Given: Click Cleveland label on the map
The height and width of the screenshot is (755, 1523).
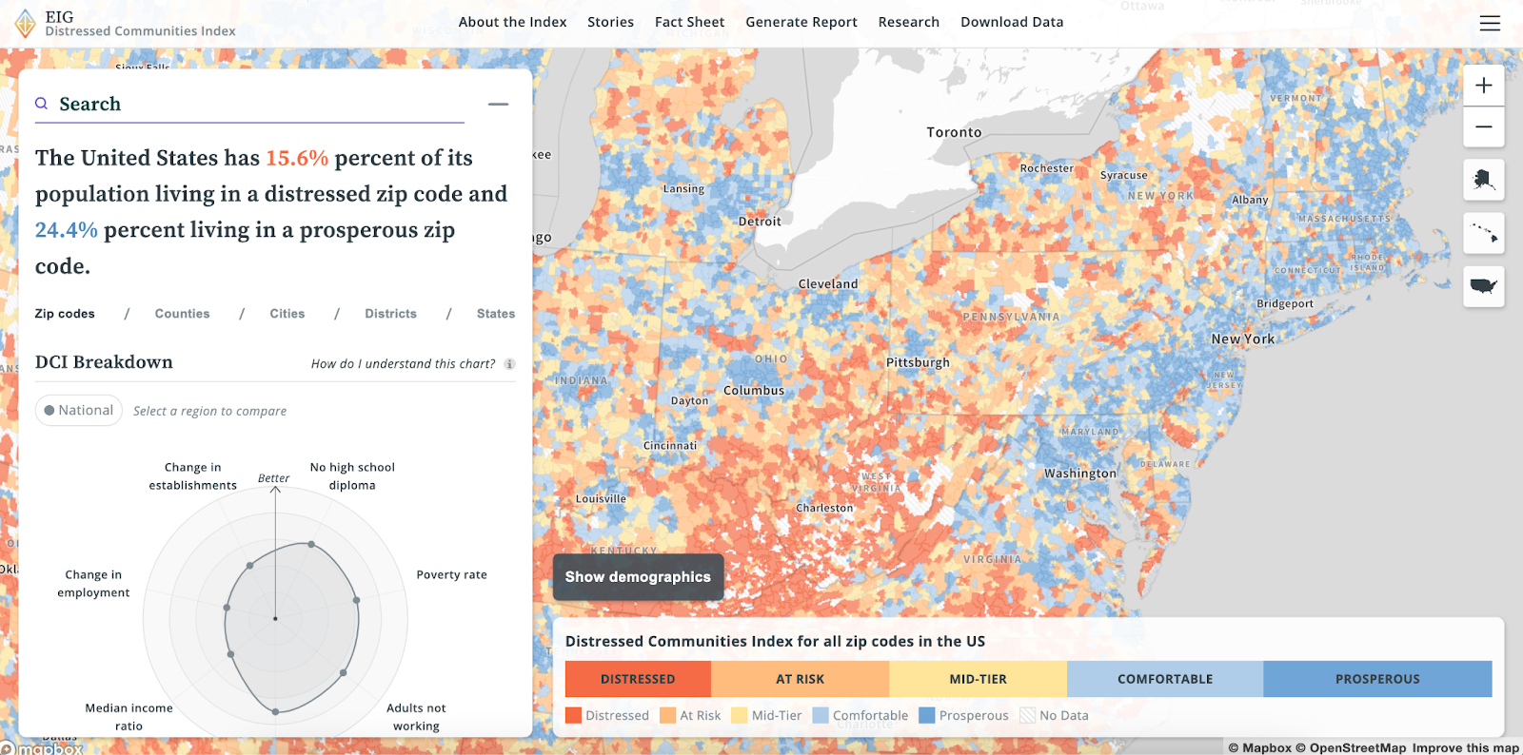Looking at the screenshot, I should point(828,284).
